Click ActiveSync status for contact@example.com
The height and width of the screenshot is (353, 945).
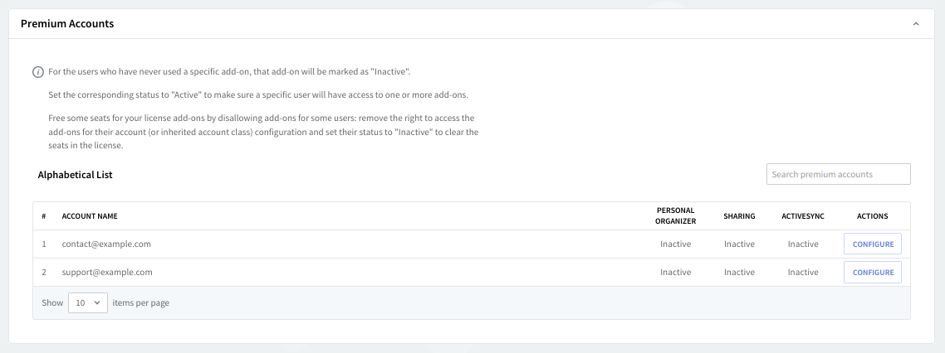point(803,244)
